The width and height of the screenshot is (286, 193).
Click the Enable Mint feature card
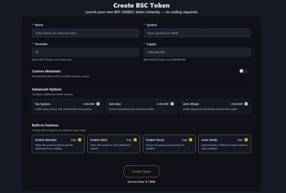point(109,146)
